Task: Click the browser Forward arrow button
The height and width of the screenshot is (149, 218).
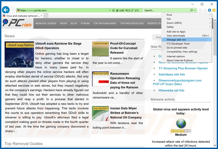Action: pos(13,10)
